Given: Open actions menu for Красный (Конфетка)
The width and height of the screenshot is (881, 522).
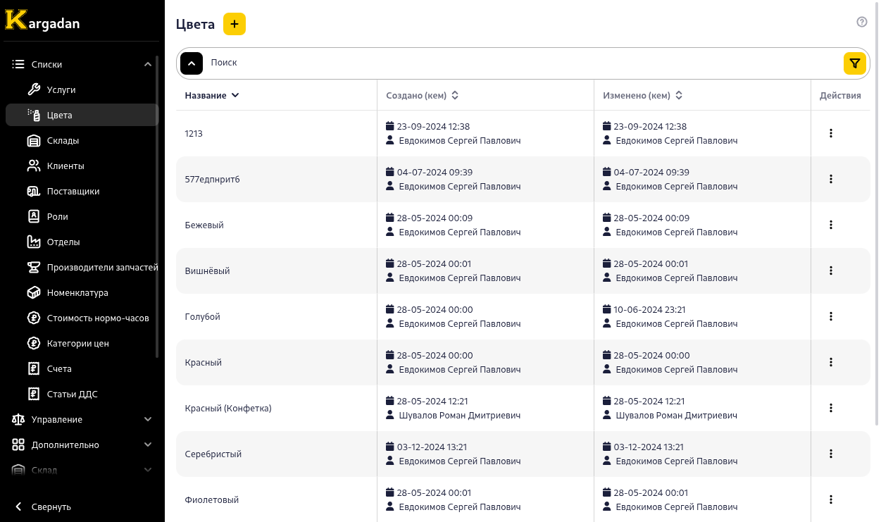Looking at the screenshot, I should (x=831, y=408).
